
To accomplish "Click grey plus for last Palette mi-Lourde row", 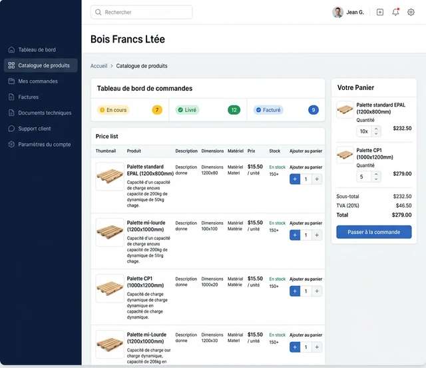I will (317, 347).
